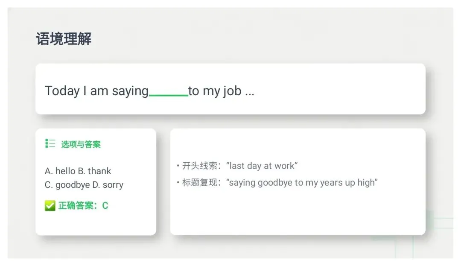Click the bullet dot before 标题复现
The image size is (461, 266).
coord(178,182)
